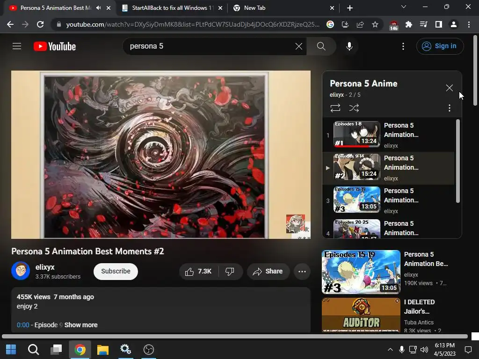Click the video player area
Screen dimensions: 479x359
click(x=161, y=155)
